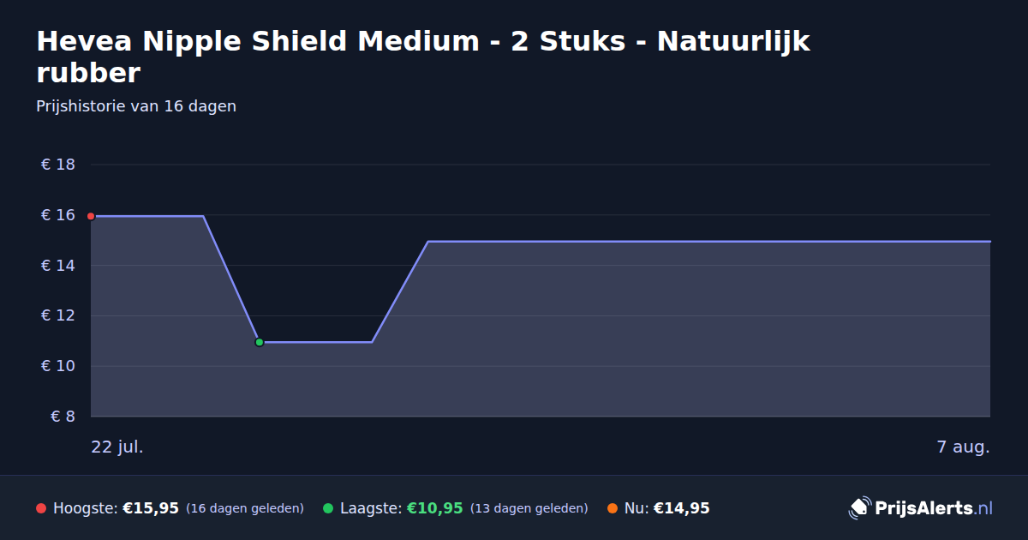Open the PrijsAlerts.nl brand link
The height and width of the screenshot is (540, 1028).
click(x=921, y=508)
